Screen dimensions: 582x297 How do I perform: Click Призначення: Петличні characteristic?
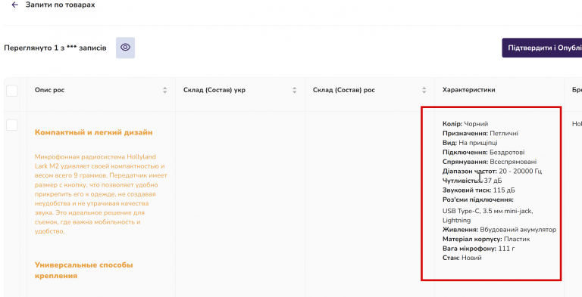(480, 133)
